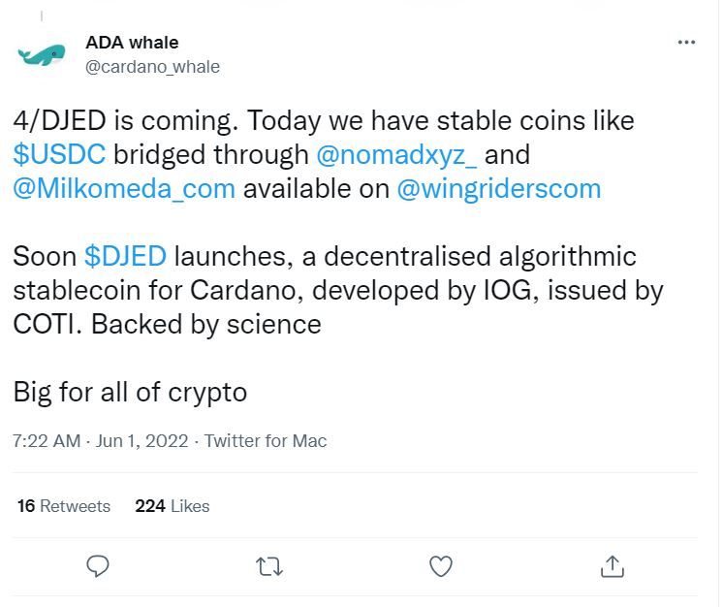Open the ADA whale display name
Screen dimensions: 723x607
coord(132,43)
